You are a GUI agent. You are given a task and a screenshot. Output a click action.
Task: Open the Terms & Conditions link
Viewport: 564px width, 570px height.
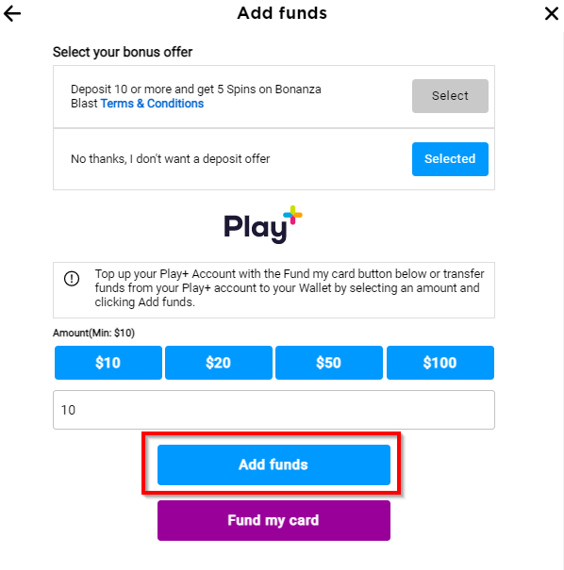pos(152,104)
